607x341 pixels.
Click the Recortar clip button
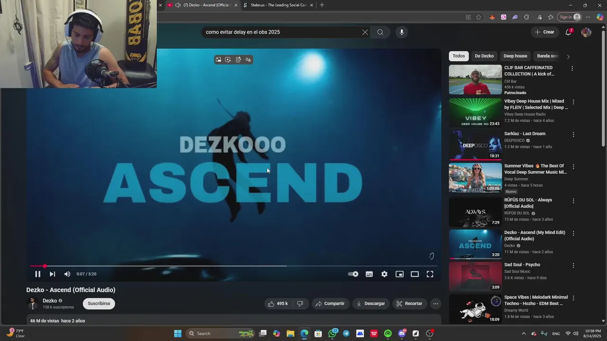coord(409,304)
